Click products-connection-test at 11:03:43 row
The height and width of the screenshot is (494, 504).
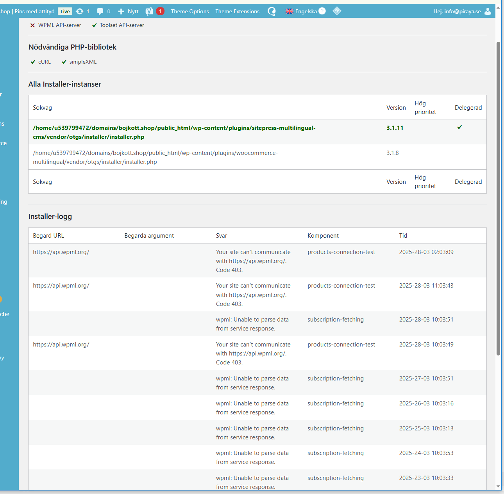341,286
